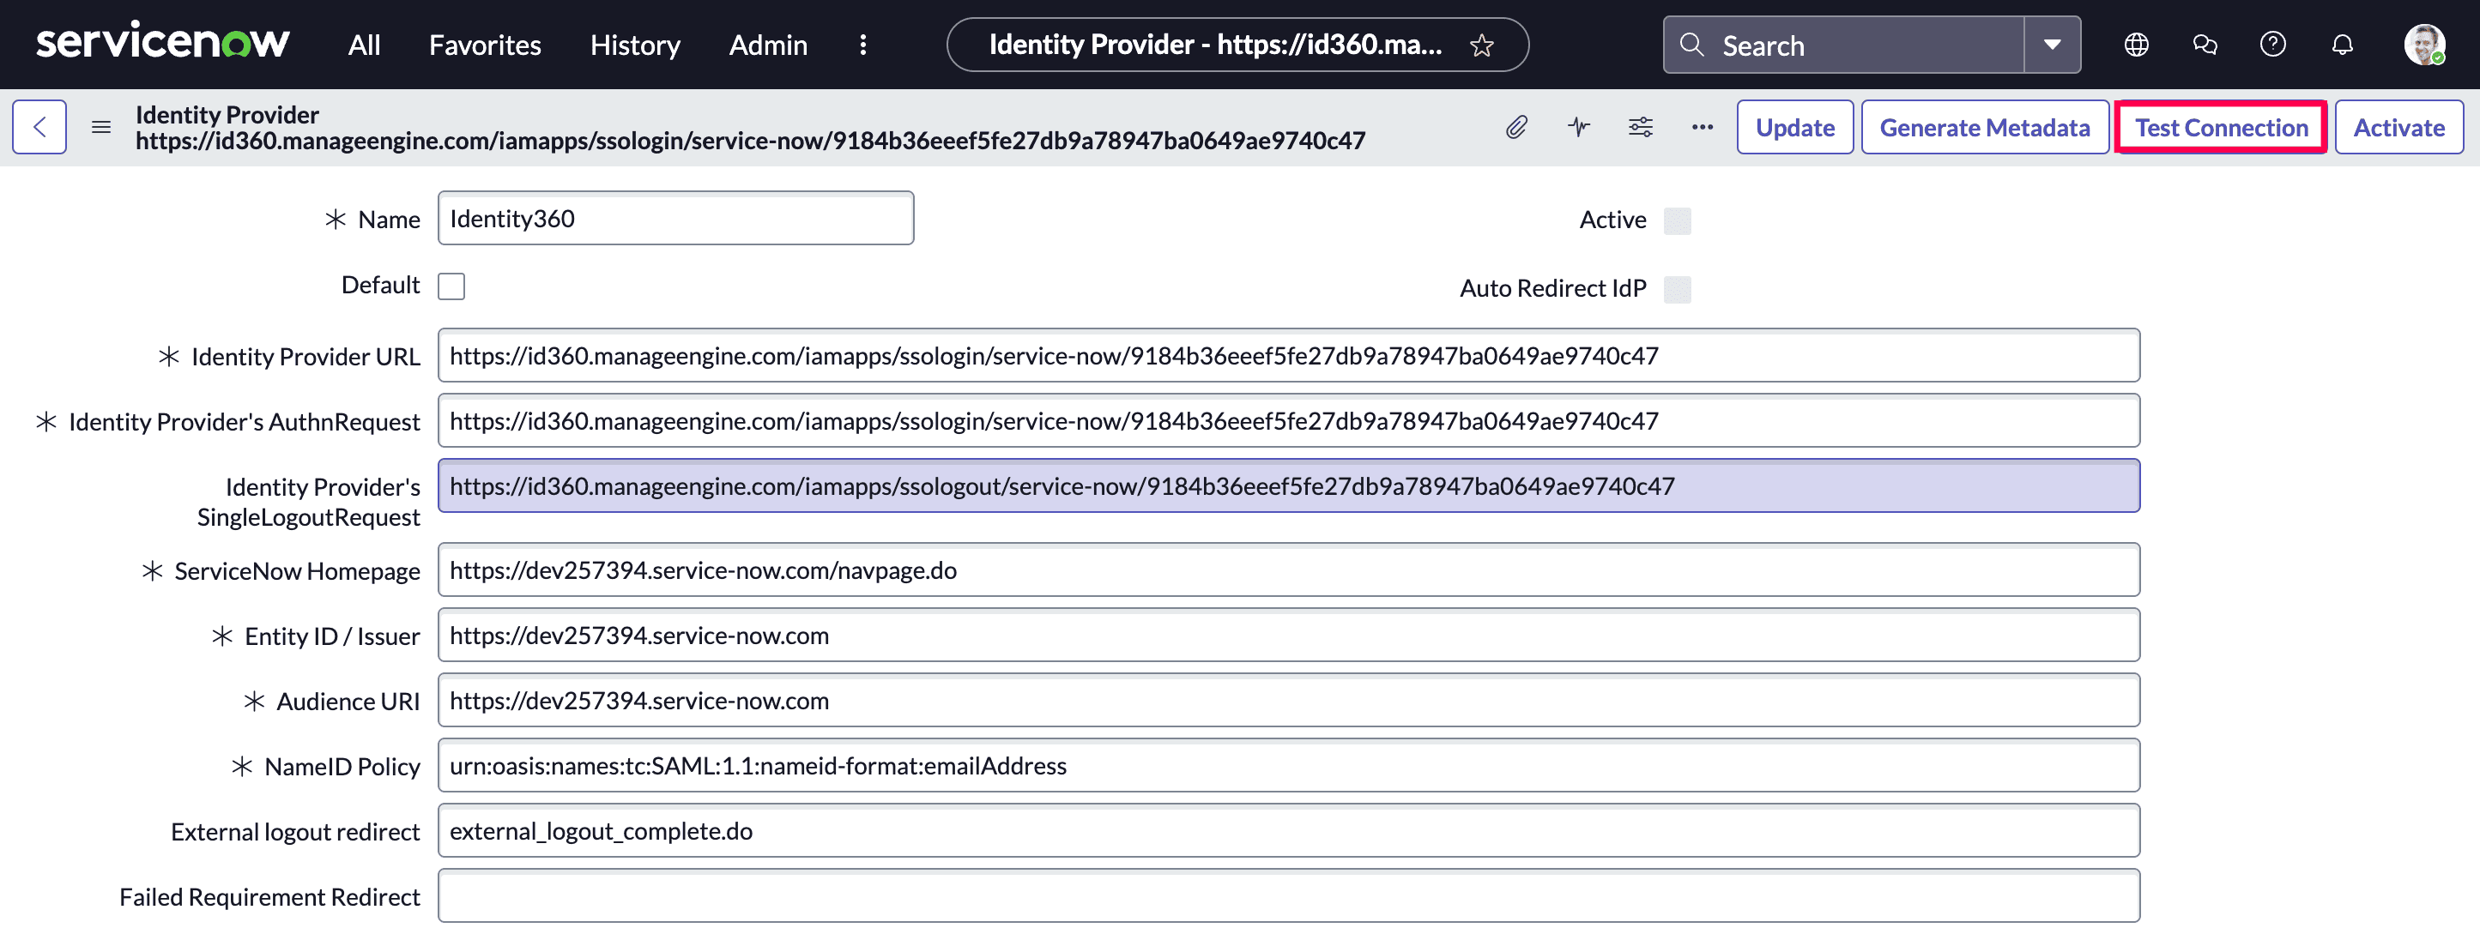Click the Identity Provider URL input field

pyautogui.click(x=1287, y=355)
